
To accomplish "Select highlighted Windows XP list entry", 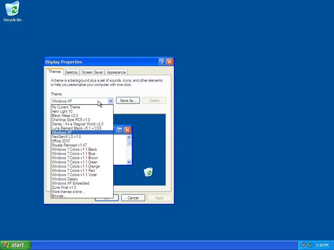I will [82, 132].
